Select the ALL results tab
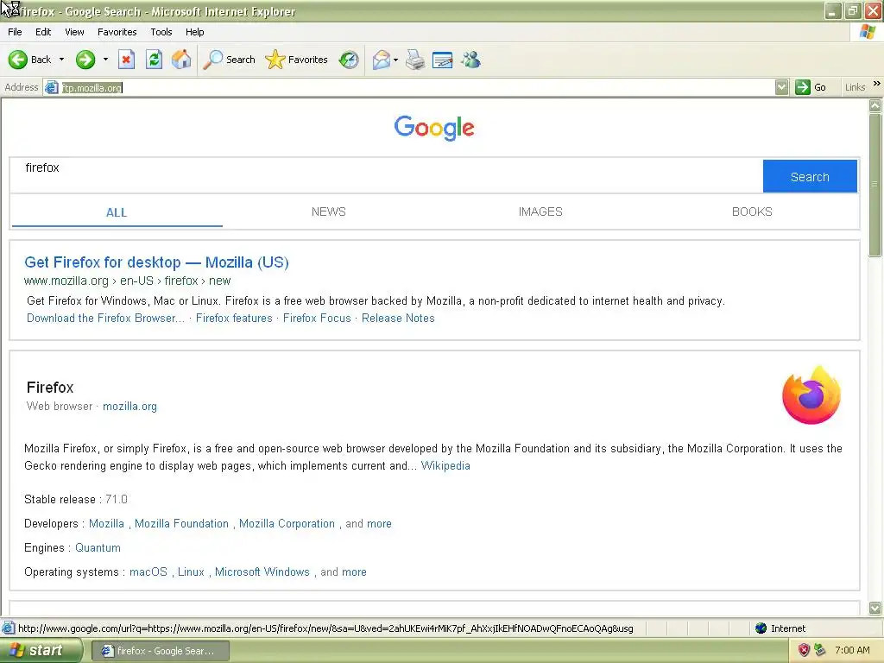 coord(117,212)
